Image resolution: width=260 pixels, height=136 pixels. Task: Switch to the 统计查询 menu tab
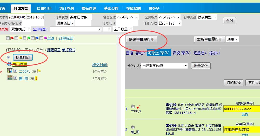point(66,8)
